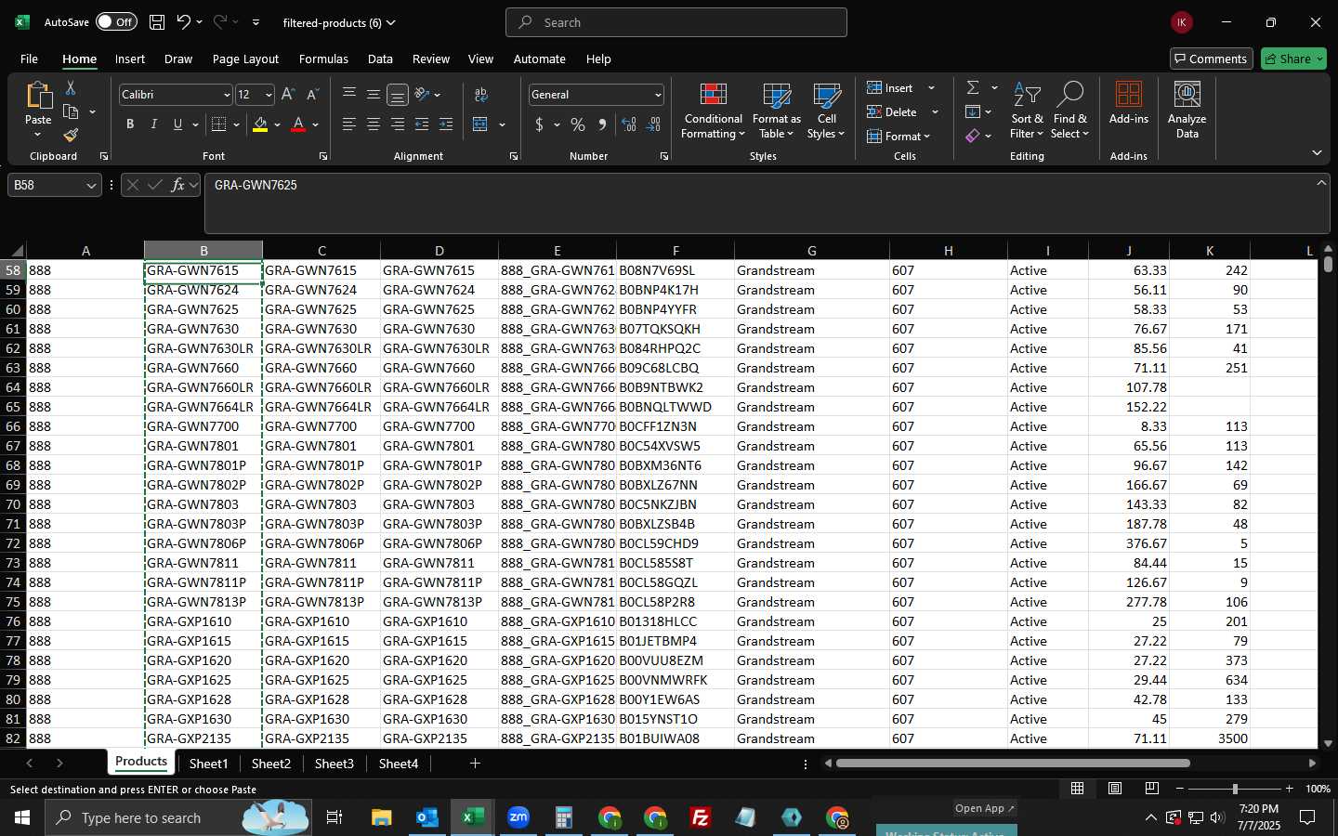Expand the Name Box dropdown
The height and width of the screenshot is (836, 1338).
click(91, 185)
